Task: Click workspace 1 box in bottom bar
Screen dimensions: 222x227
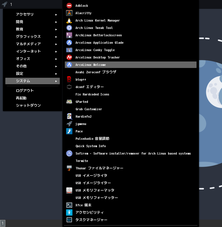Action: coord(3,223)
